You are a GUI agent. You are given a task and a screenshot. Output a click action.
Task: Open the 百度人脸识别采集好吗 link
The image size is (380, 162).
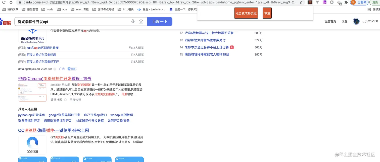41,55
